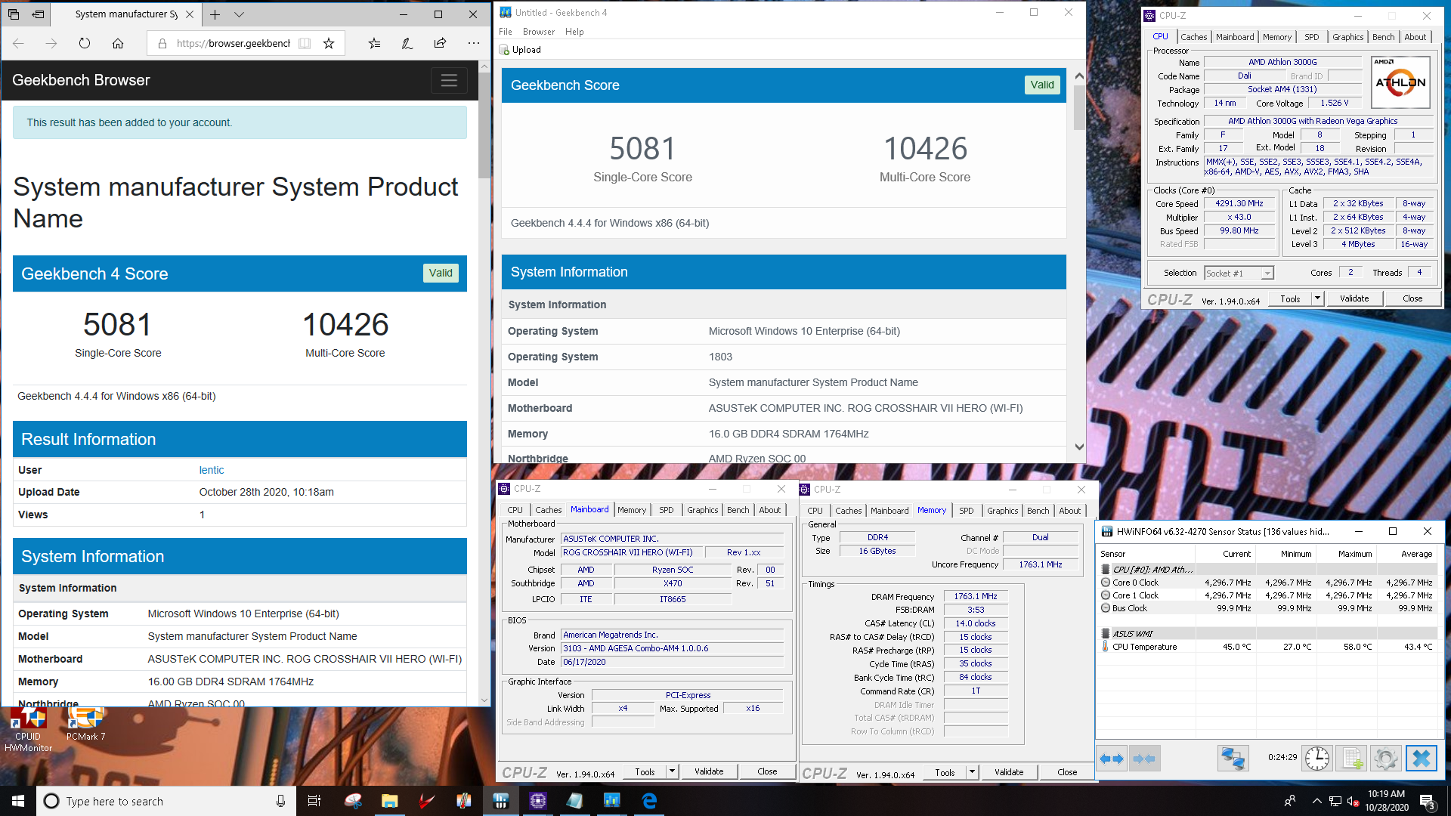The height and width of the screenshot is (816, 1451).
Task: Select ASUS WMI sensor group in HWiNFO
Action: tap(1267, 634)
